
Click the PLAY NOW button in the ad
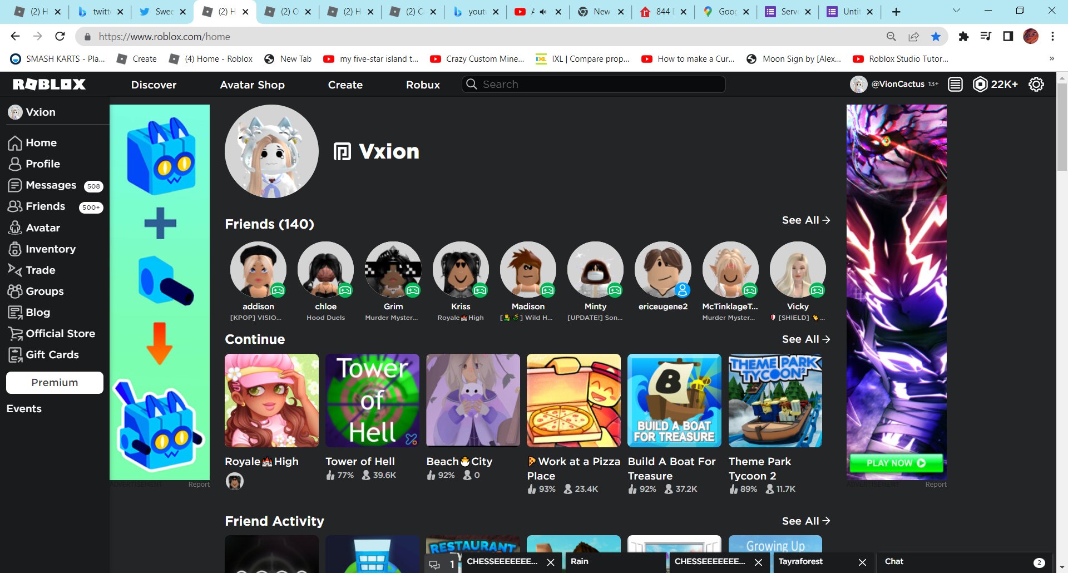coord(896,463)
